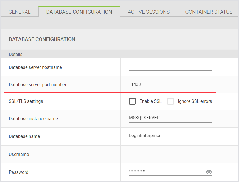Click the DATABASE CONFIGURATION page heading
The width and height of the screenshot is (239, 182).
tap(42, 39)
